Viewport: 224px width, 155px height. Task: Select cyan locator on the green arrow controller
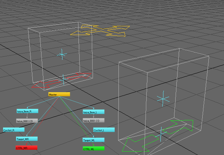click(161, 134)
